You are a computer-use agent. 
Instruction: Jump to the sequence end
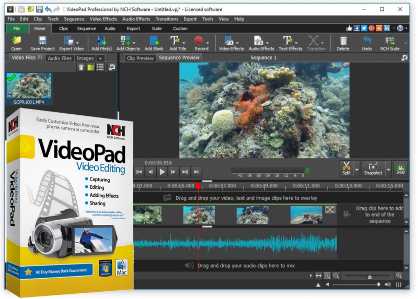(x=196, y=172)
